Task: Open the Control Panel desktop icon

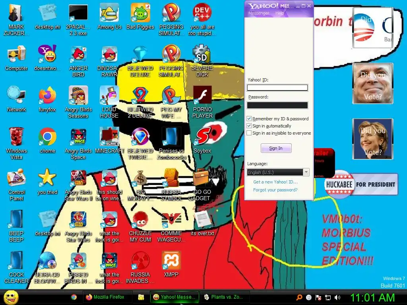Action: point(16,185)
